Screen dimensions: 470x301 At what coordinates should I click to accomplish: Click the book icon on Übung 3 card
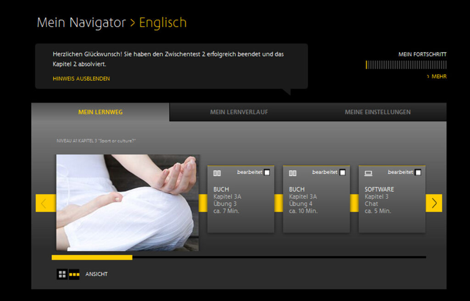coord(217,173)
